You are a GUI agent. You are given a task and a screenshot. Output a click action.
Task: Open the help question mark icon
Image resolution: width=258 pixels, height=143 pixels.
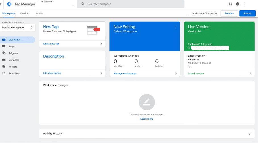[238, 4]
